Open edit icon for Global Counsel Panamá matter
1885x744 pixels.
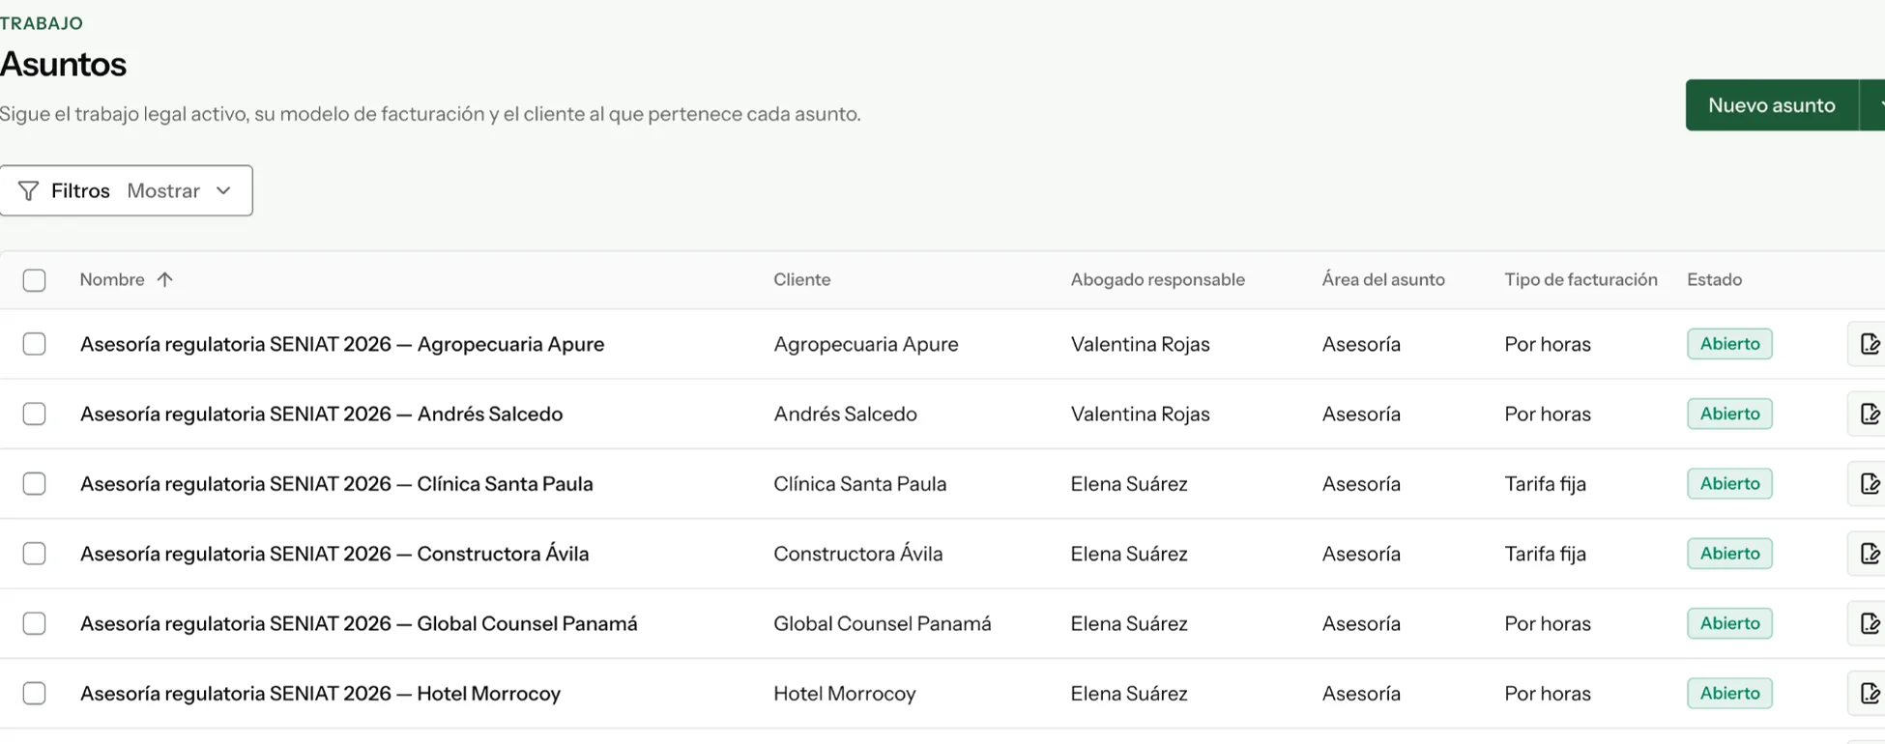pos(1869,623)
